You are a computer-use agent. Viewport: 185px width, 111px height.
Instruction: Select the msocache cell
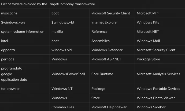[x=9, y=13]
